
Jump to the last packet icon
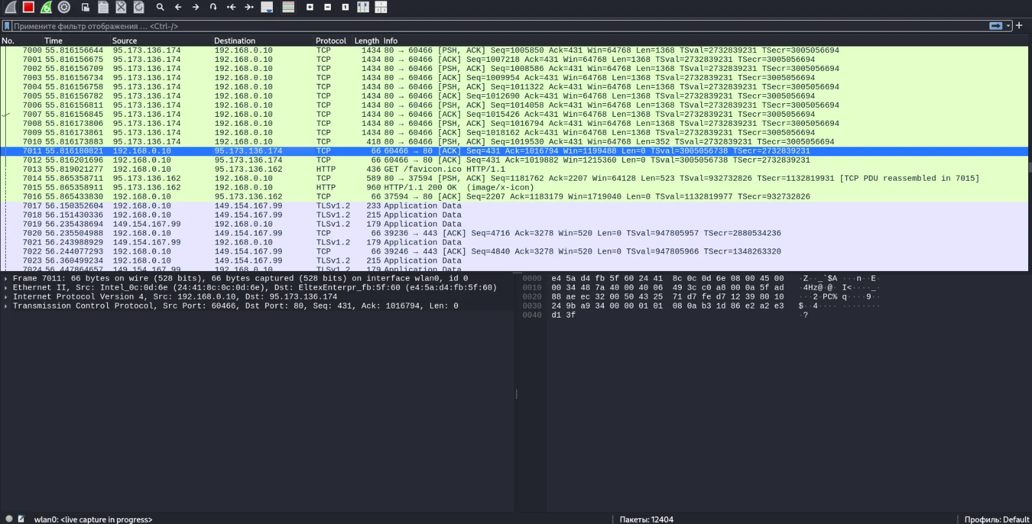249,7
